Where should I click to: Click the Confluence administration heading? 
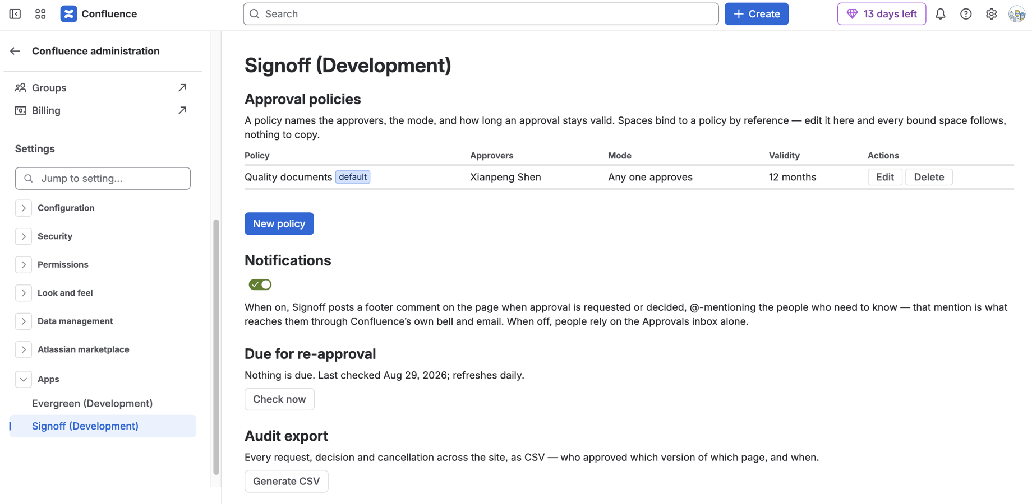96,51
